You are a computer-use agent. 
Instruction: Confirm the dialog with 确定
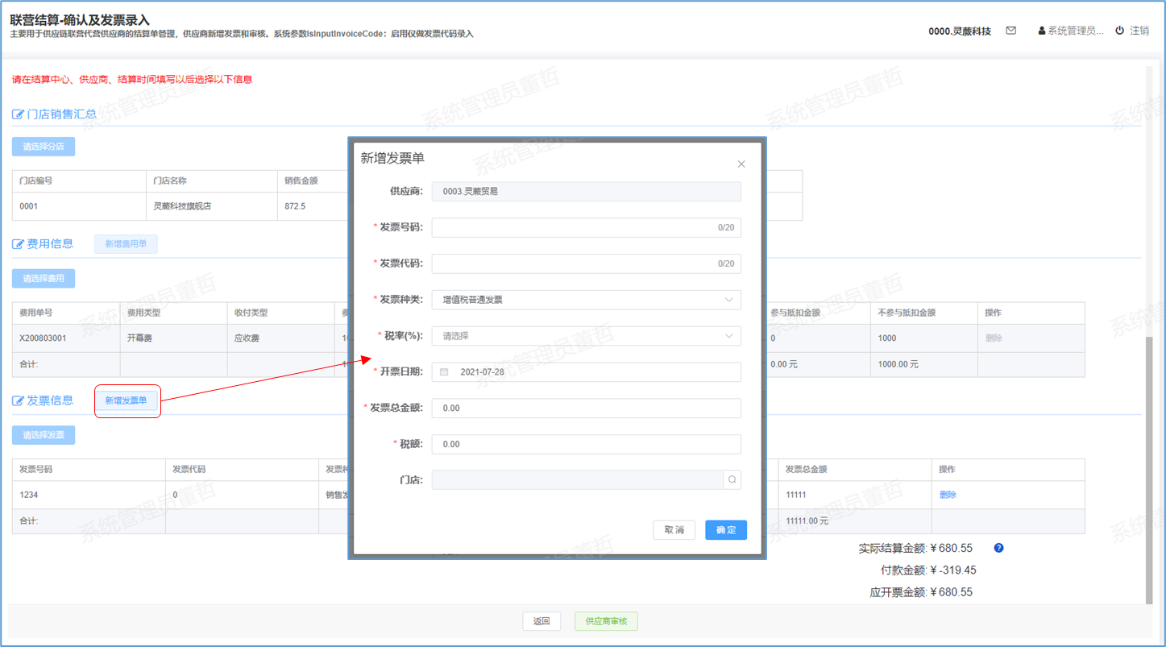click(726, 529)
